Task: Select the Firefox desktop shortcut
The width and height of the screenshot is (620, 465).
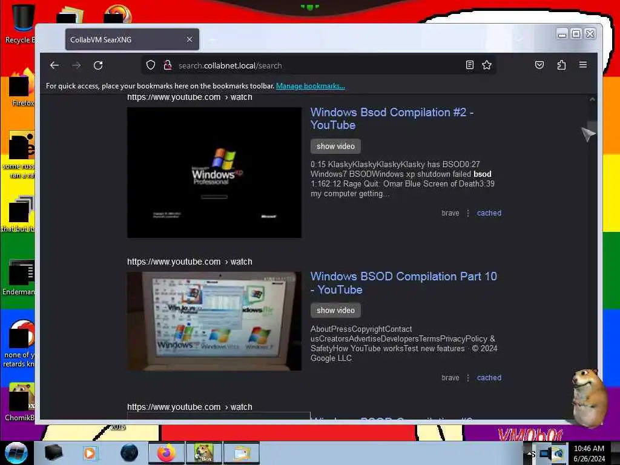Action: pyautogui.click(x=21, y=88)
